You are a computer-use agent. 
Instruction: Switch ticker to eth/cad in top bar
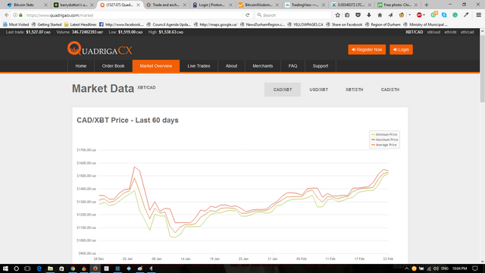467,32
